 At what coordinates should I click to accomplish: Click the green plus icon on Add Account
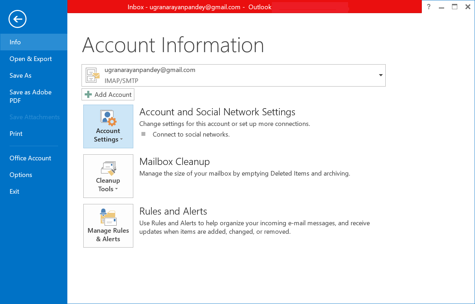coord(88,95)
